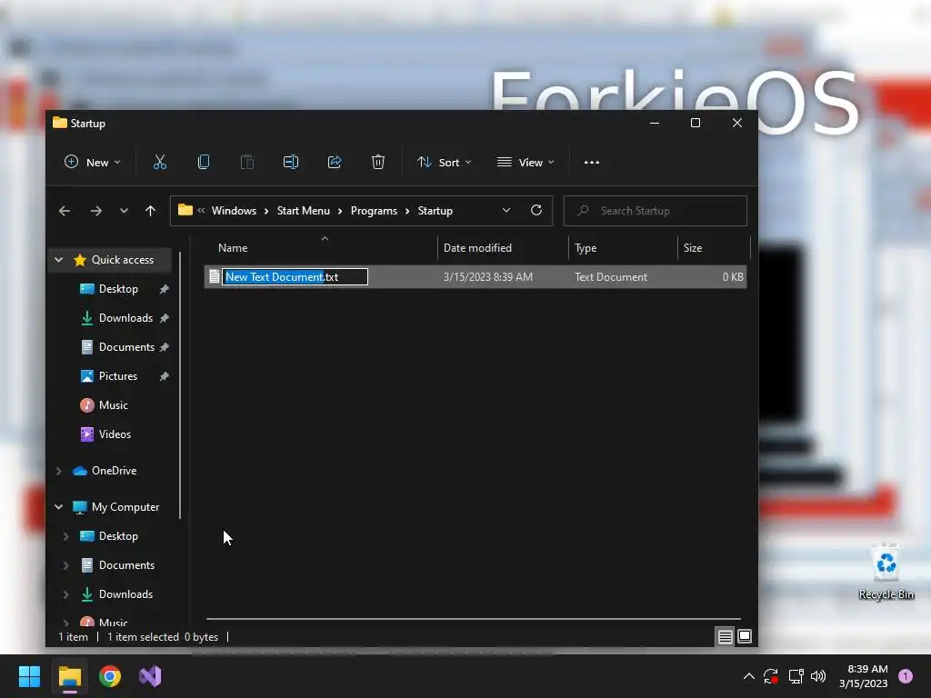The width and height of the screenshot is (931, 698).
Task: Select Music in Quick access
Action: (x=113, y=405)
